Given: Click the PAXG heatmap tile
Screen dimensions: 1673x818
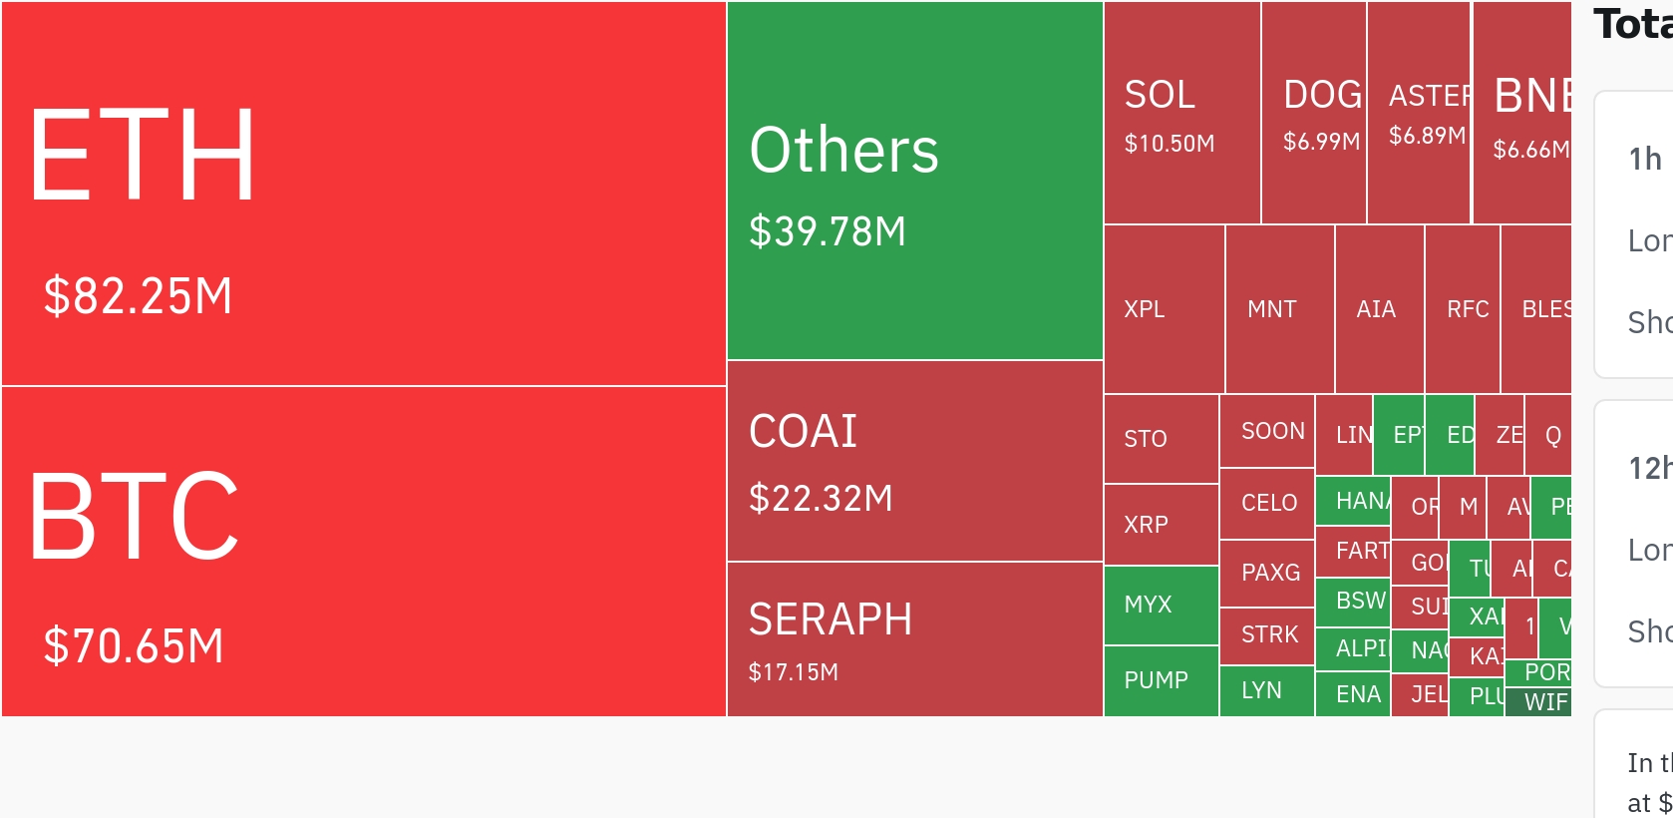Looking at the screenshot, I should (1267, 573).
